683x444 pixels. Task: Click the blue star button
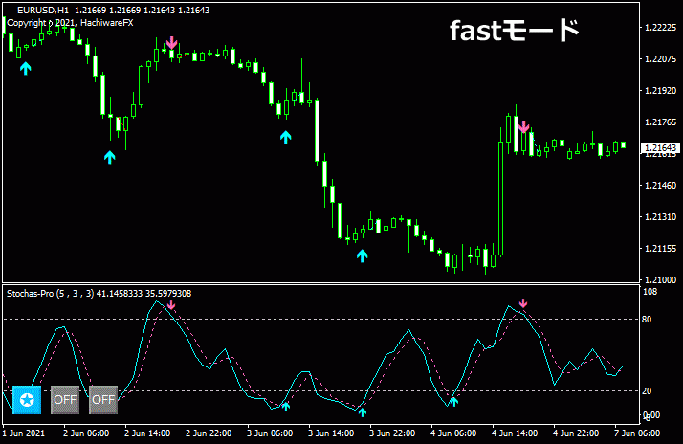point(27,399)
